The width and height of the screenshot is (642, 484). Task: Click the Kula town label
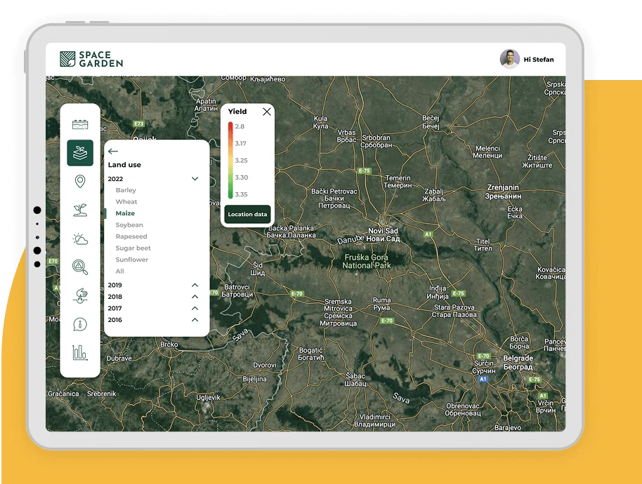click(320, 122)
